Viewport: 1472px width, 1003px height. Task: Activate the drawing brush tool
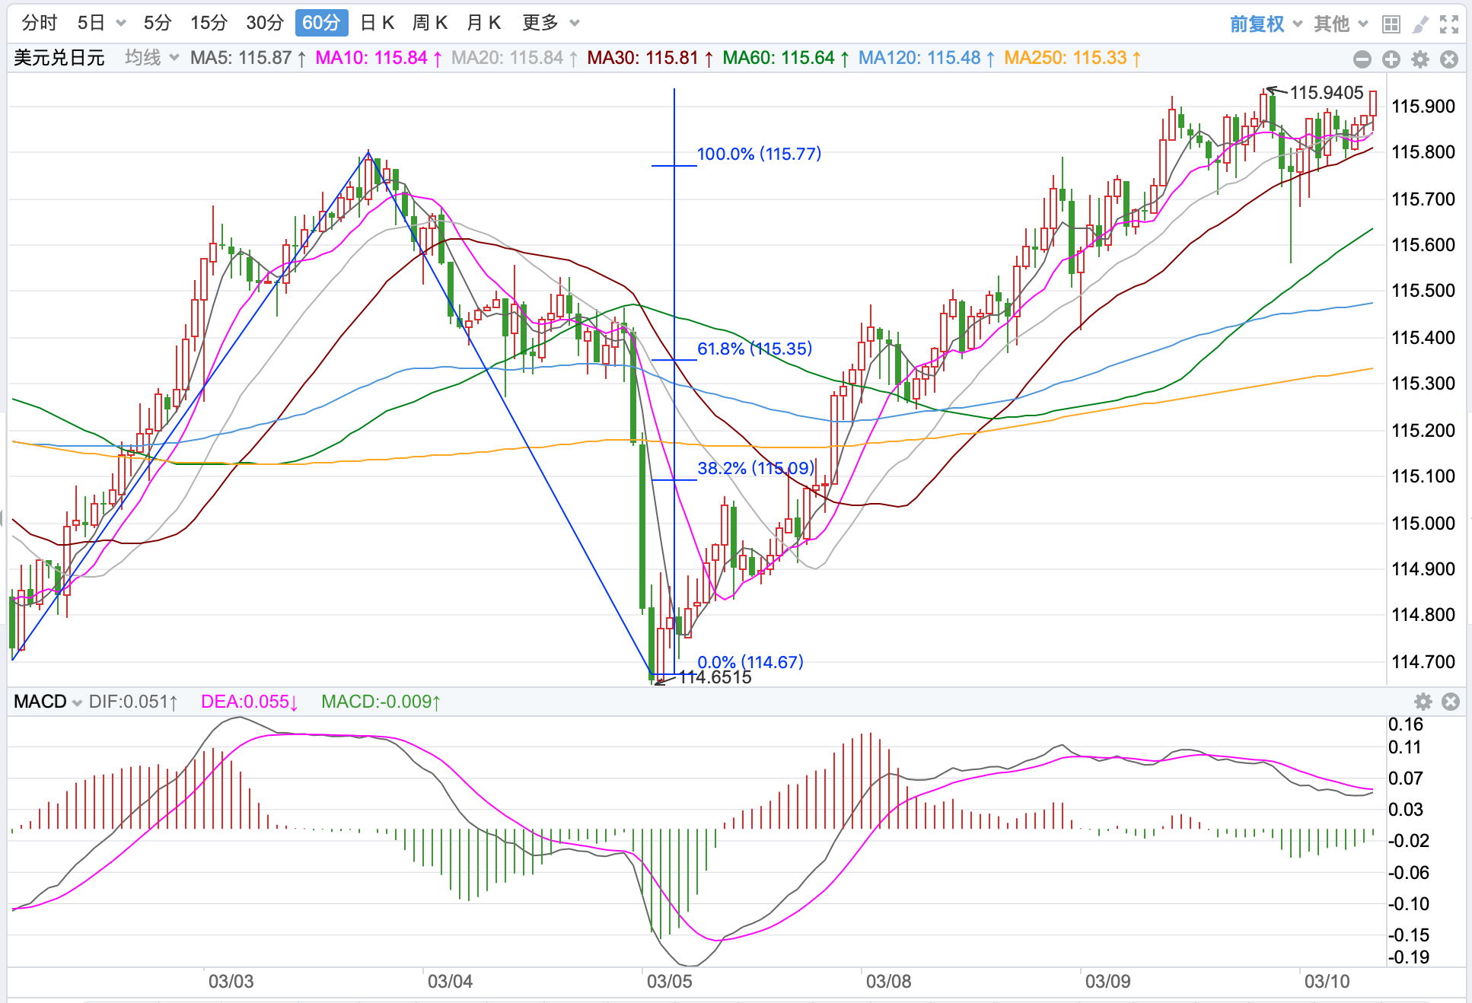click(x=1420, y=24)
